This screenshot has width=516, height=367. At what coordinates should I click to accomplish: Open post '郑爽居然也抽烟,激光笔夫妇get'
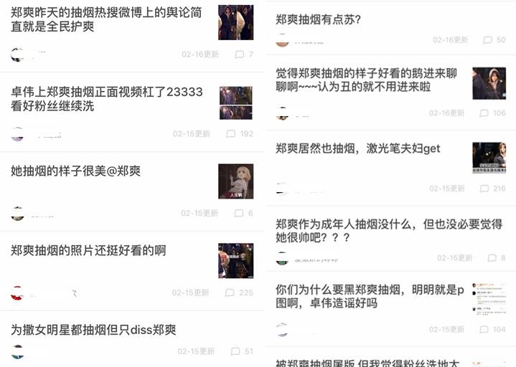click(x=357, y=148)
